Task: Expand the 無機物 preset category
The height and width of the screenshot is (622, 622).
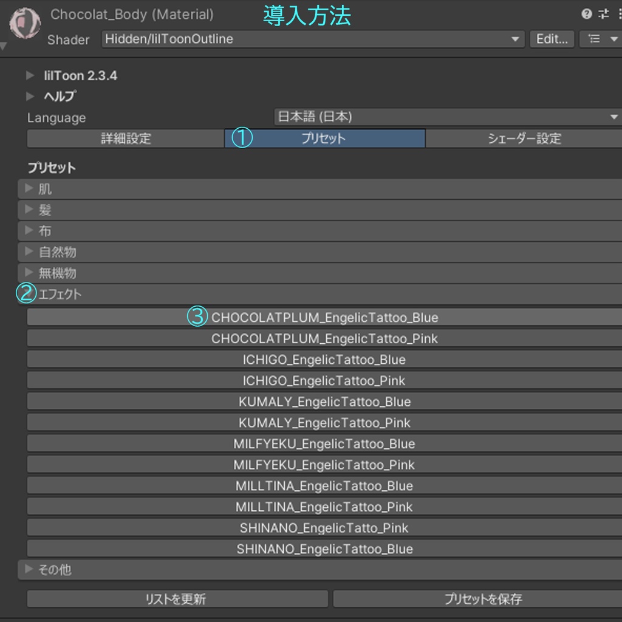Action: tap(320, 273)
